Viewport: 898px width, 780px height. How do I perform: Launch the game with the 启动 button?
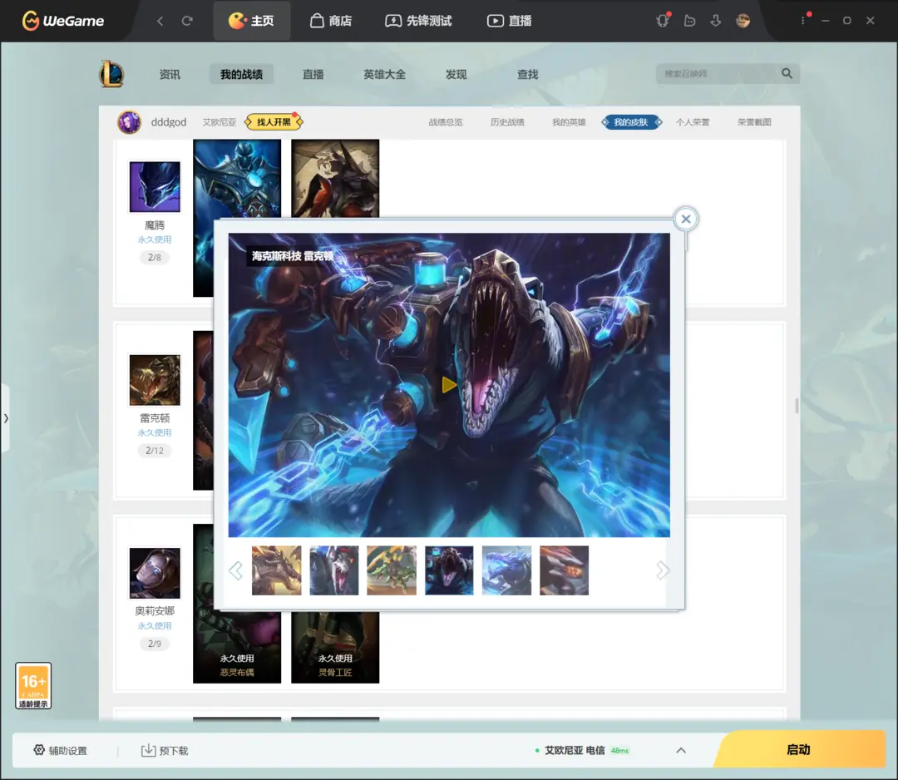[800, 749]
